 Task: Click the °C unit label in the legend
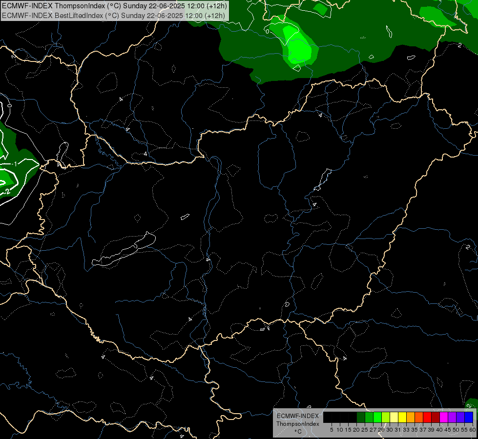[298, 432]
